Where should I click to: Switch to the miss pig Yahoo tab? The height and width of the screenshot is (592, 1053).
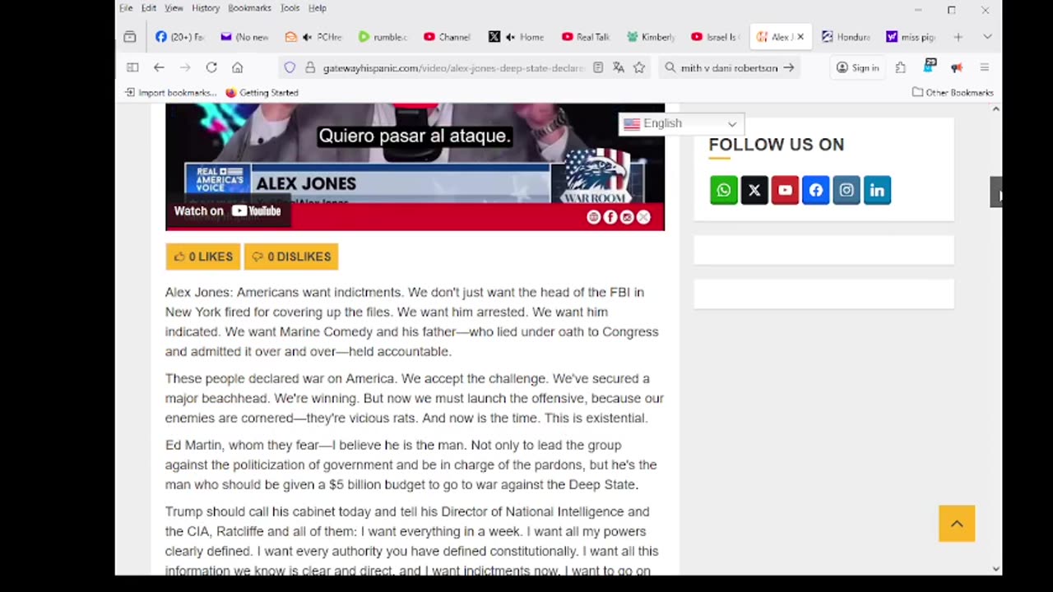pyautogui.click(x=911, y=37)
